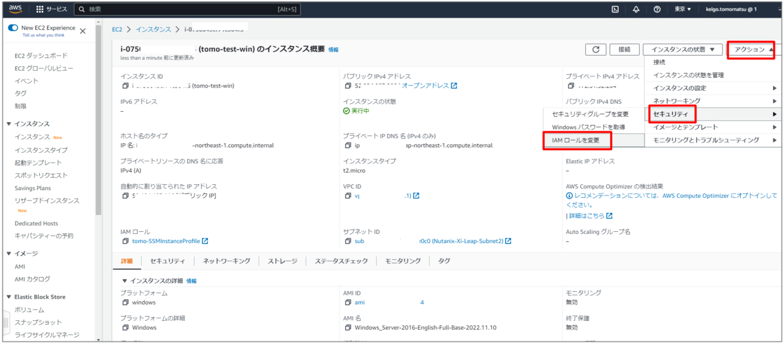Copy the AMI ID with copy icon
The height and width of the screenshot is (343, 784).
(348, 302)
